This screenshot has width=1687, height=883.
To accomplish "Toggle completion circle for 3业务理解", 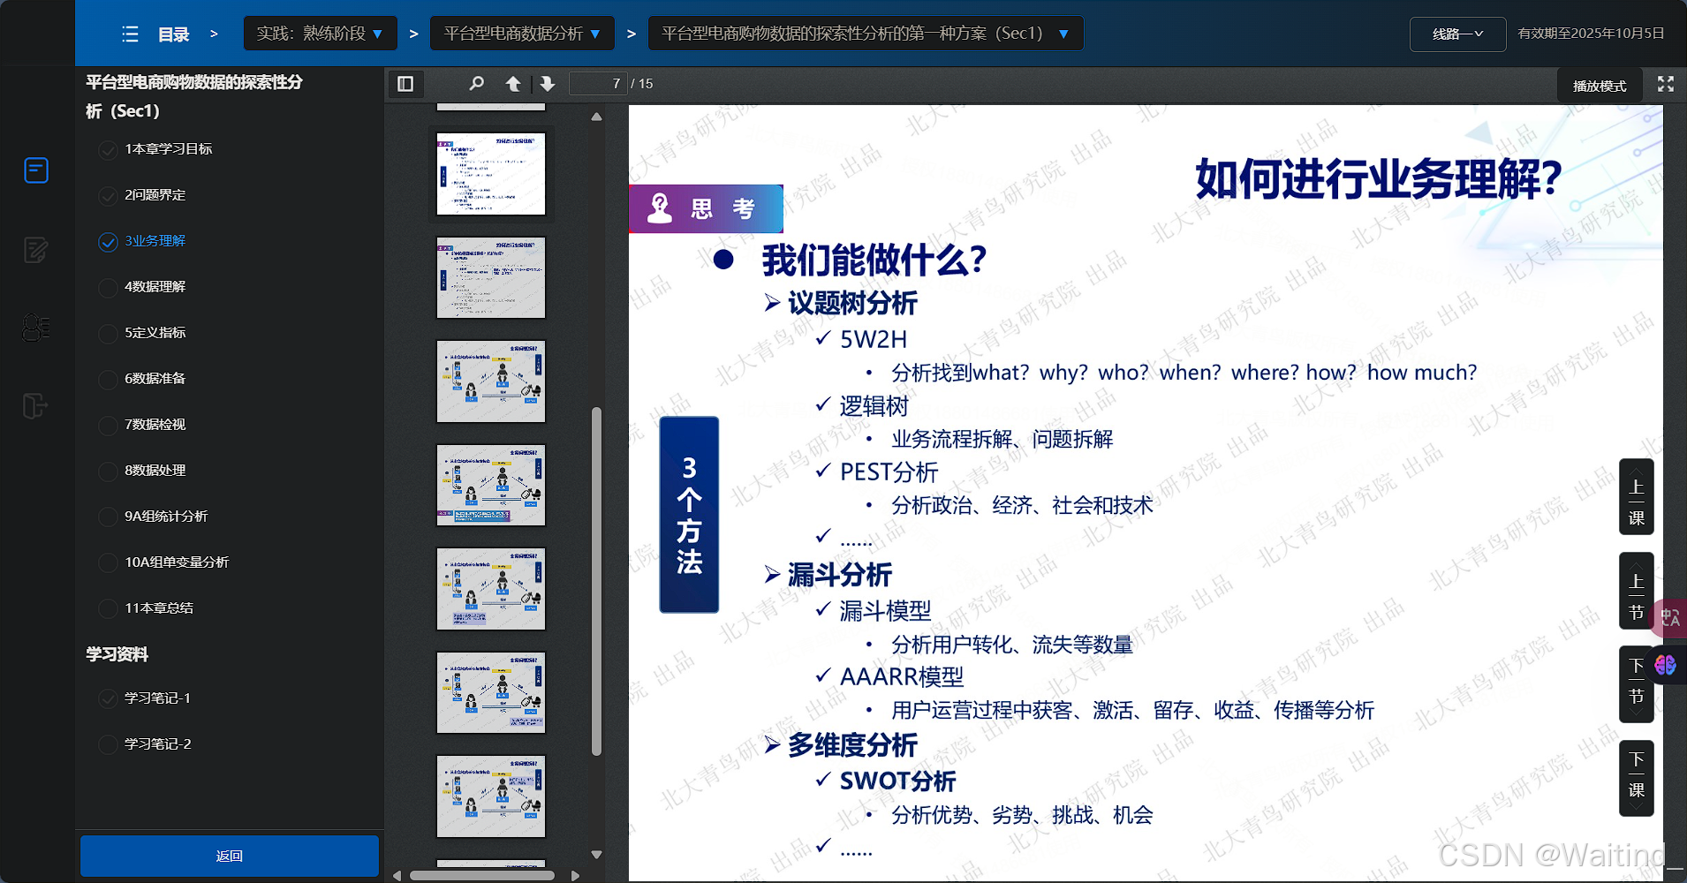I will [108, 242].
